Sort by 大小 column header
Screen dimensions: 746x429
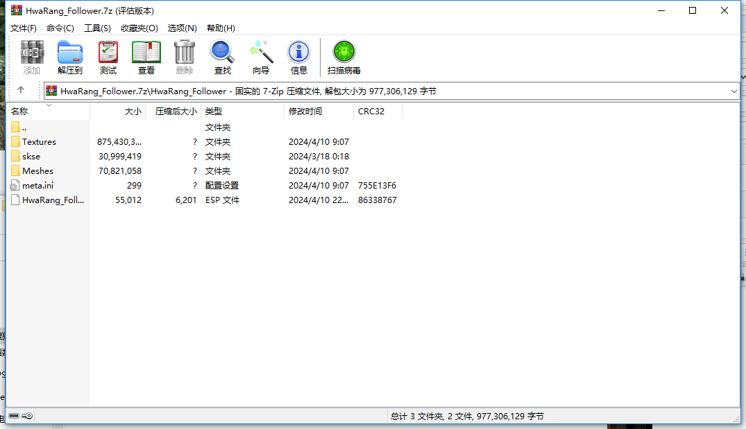pyautogui.click(x=117, y=111)
